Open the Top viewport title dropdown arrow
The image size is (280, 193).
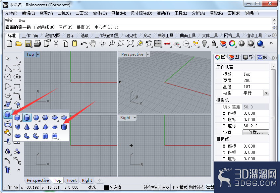[x=38, y=54]
